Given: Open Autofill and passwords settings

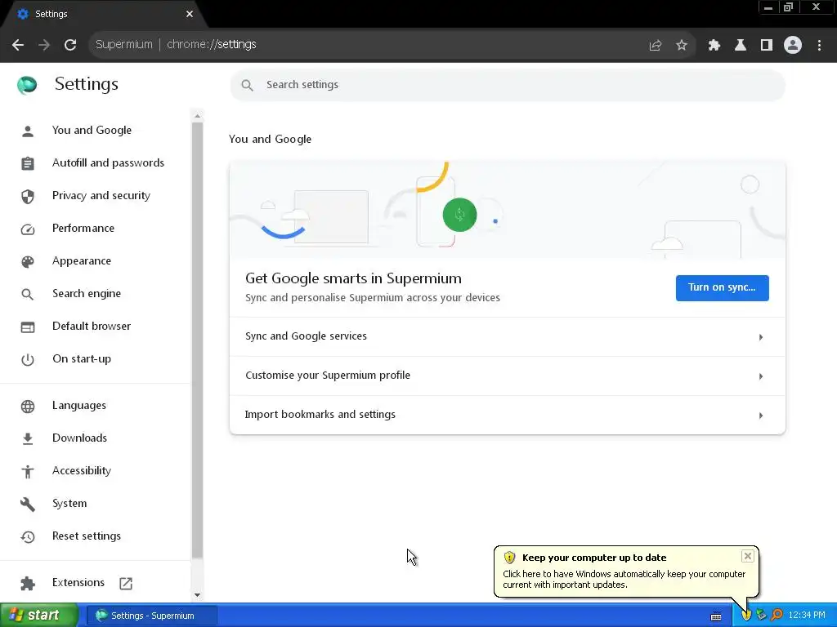Looking at the screenshot, I should pyautogui.click(x=109, y=162).
